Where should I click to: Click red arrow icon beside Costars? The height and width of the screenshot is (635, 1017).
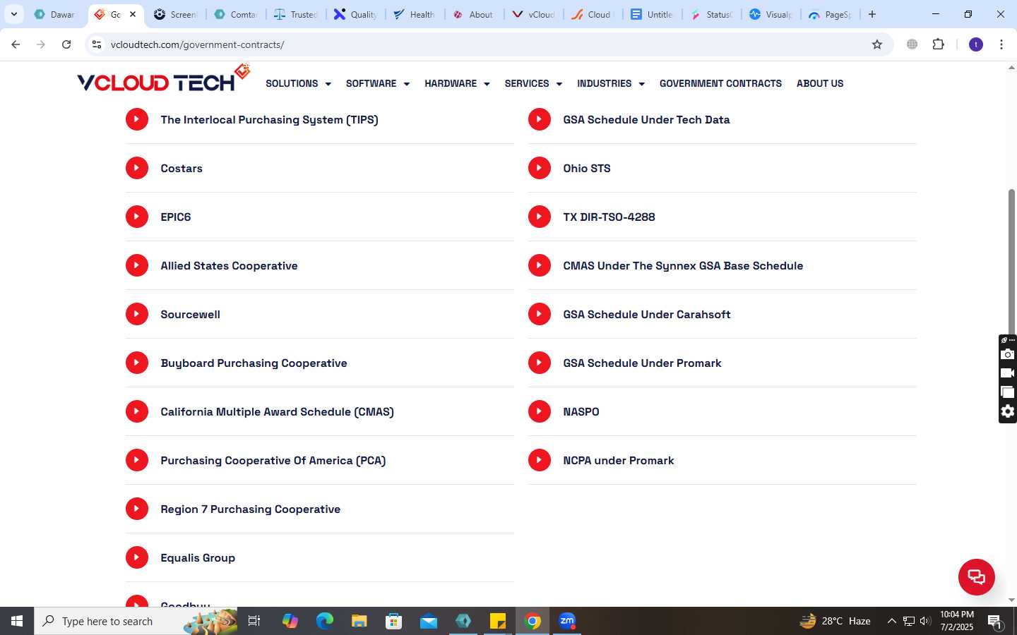[x=137, y=168]
